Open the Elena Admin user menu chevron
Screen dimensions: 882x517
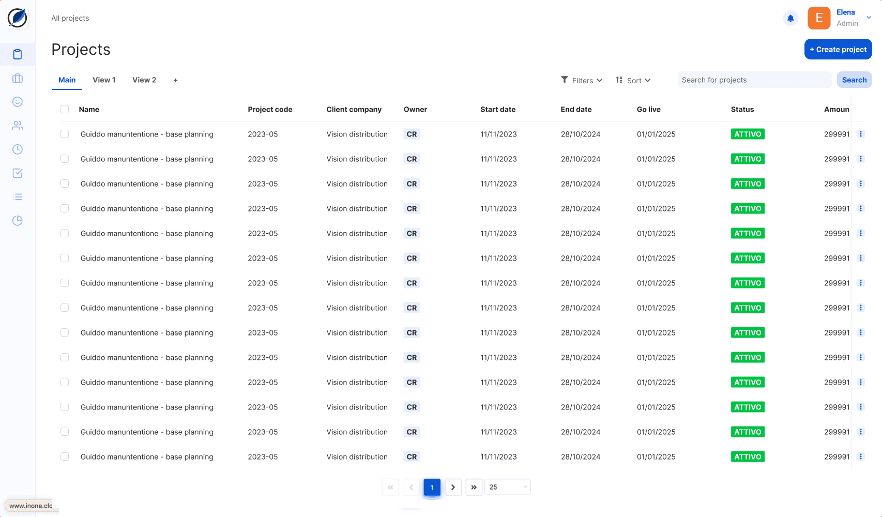point(869,18)
